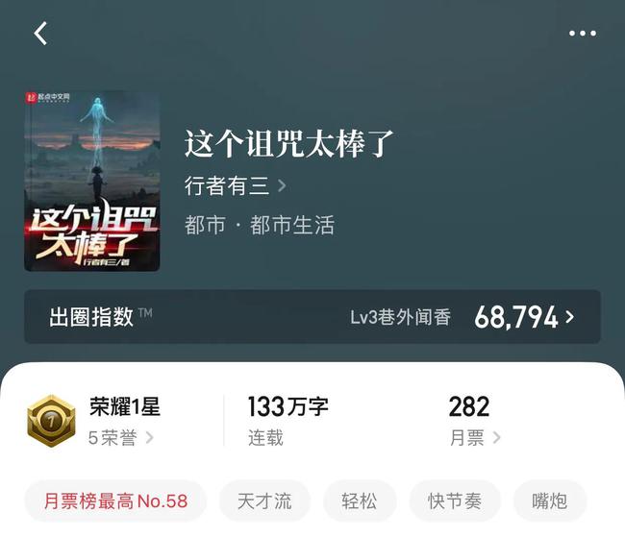625x537 pixels.
Task: Expand the 5荣誉 honors chevron
Action: 150,437
